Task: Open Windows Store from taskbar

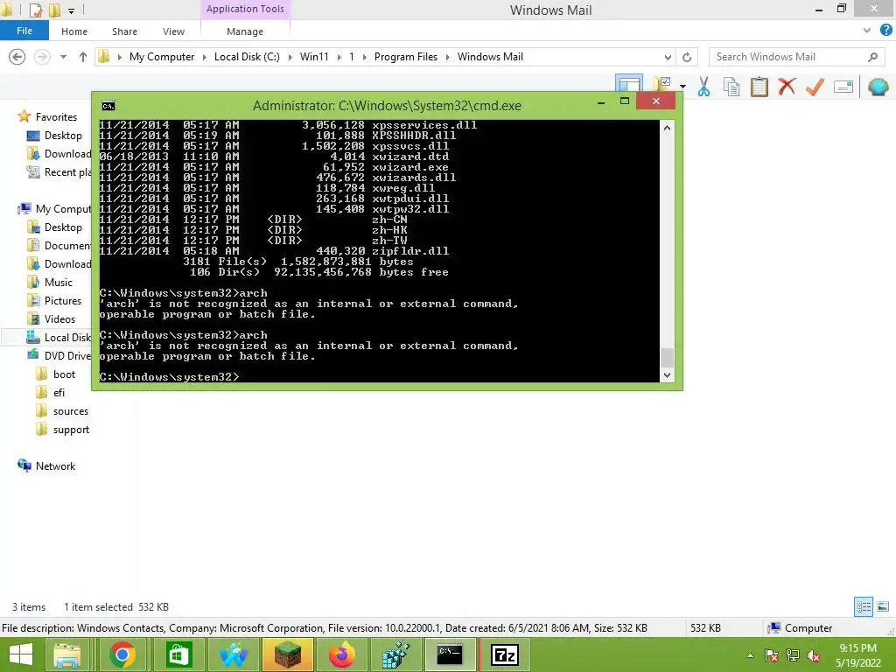Action: tap(178, 654)
